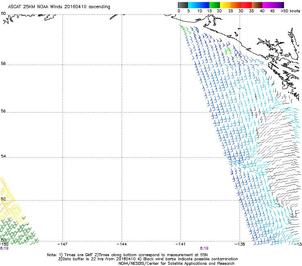Viewport: 302px width, 266px height.
Task: Click the cyan-blue 5-15 knots legend band
Action: point(199,5)
